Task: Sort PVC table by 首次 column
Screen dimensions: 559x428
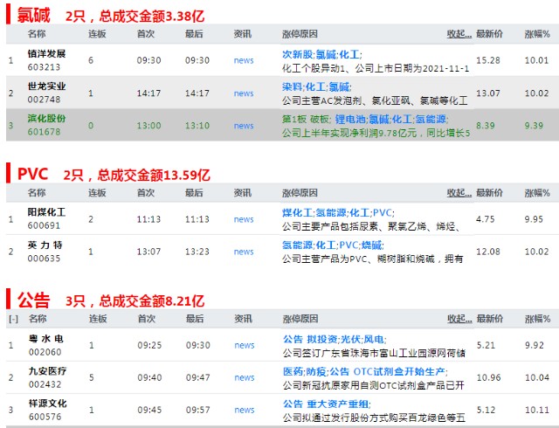Action: tap(146, 193)
